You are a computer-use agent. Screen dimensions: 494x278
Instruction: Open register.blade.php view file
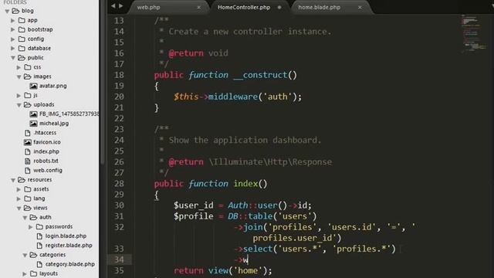[x=69, y=246]
